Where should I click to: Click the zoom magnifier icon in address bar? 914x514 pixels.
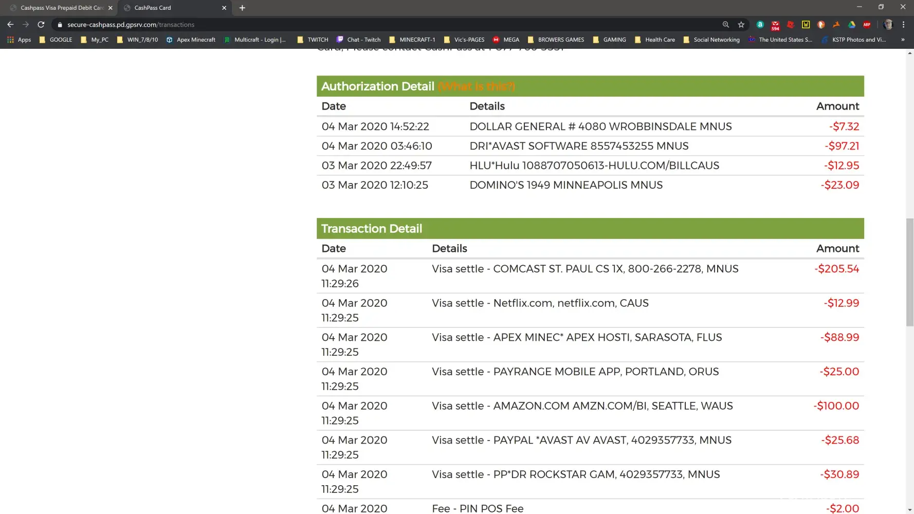(726, 25)
